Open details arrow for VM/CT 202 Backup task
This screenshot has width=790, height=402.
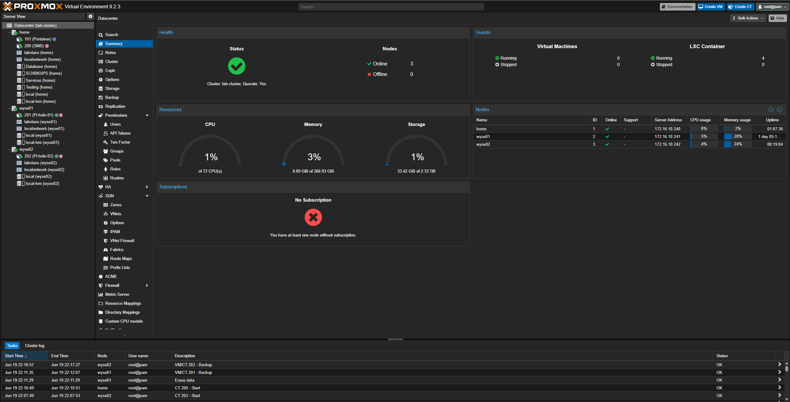coord(779,364)
